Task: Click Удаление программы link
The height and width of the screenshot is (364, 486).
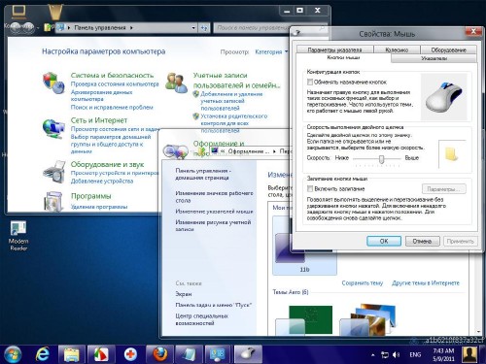Action: 99,207
